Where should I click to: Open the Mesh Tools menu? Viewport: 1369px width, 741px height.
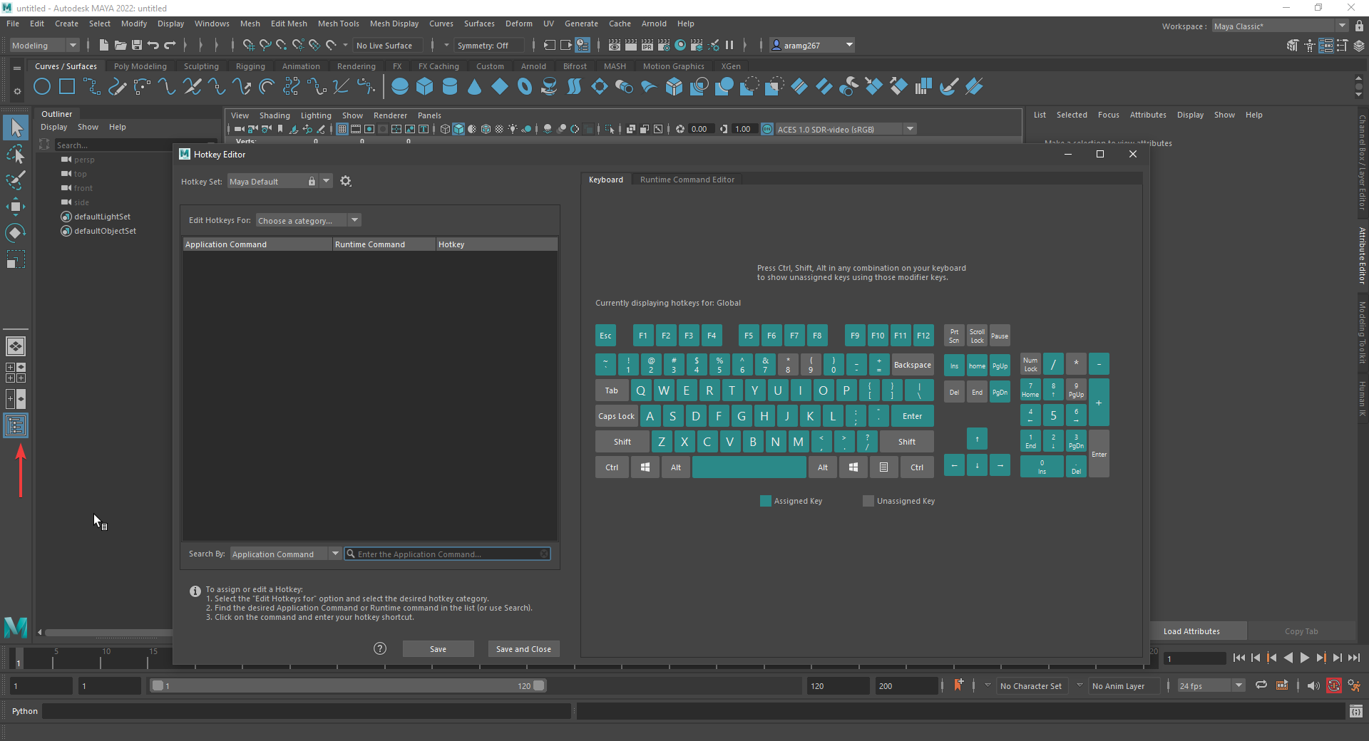coord(338,24)
